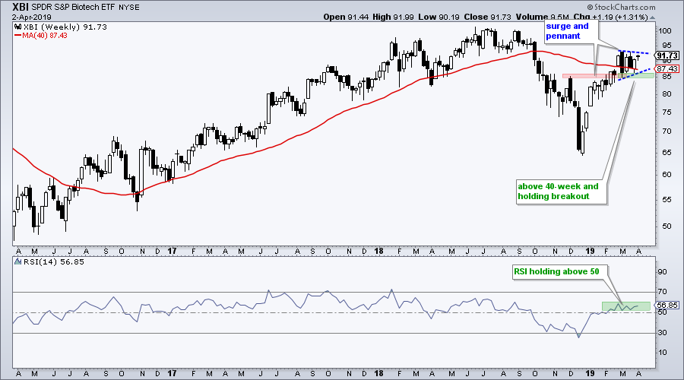Image resolution: width=684 pixels, height=380 pixels.
Task: Click the small triangle after Chg value
Action: pos(653,17)
